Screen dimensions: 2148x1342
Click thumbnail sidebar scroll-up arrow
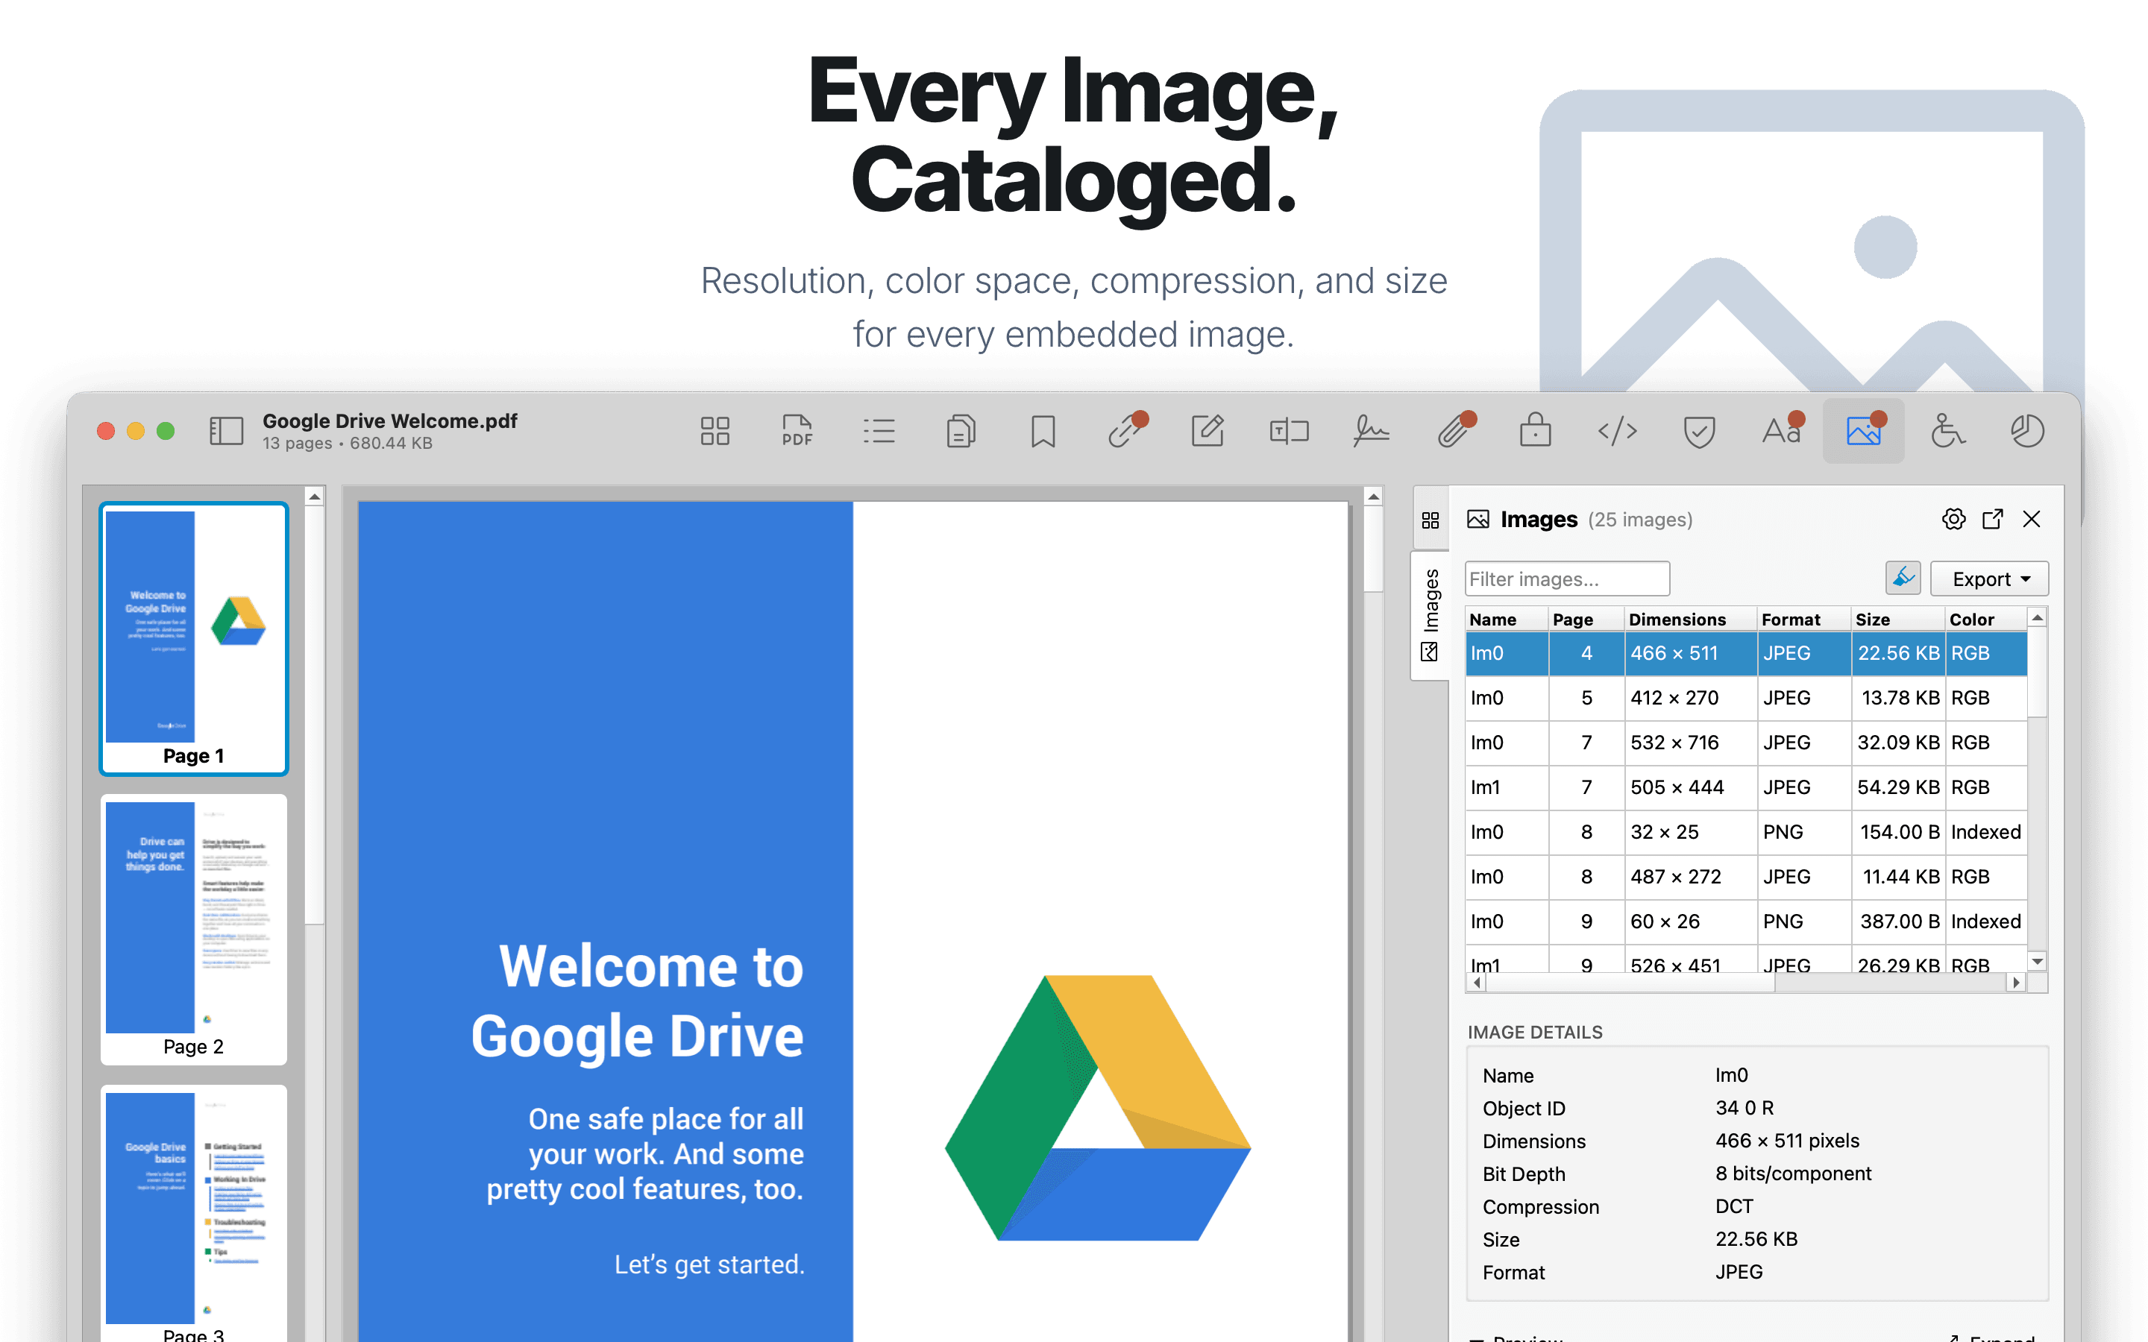click(x=314, y=497)
